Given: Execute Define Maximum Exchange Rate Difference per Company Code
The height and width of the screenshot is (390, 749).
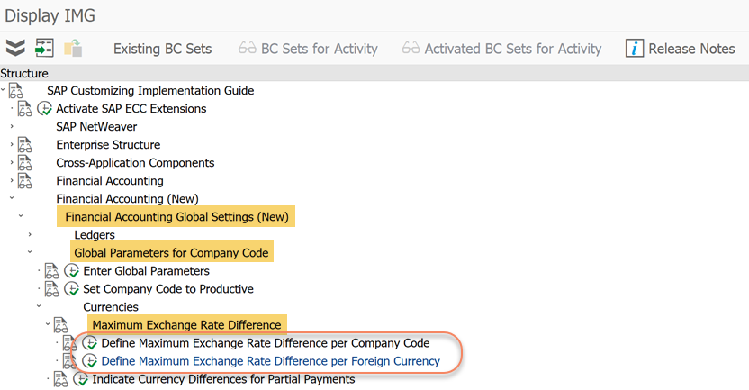Looking at the screenshot, I should pyautogui.click(x=90, y=343).
